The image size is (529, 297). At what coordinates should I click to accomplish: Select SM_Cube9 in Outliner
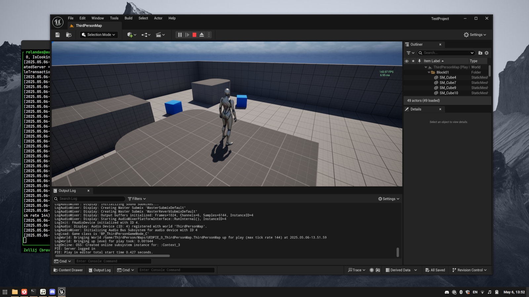pyautogui.click(x=447, y=88)
